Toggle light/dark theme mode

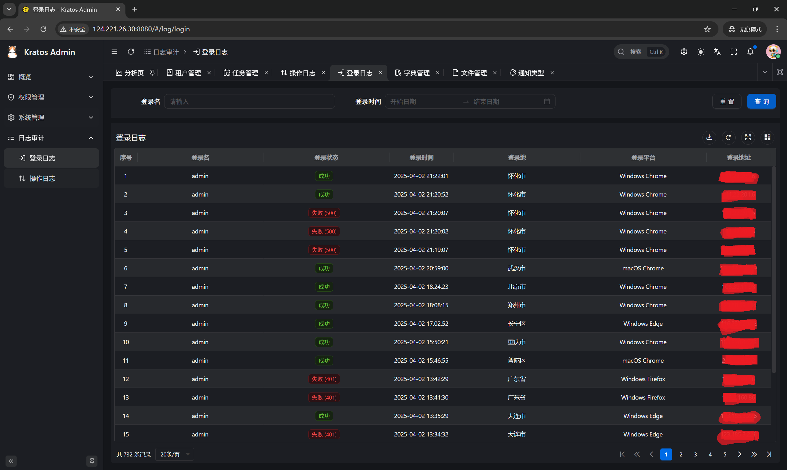[x=701, y=52]
